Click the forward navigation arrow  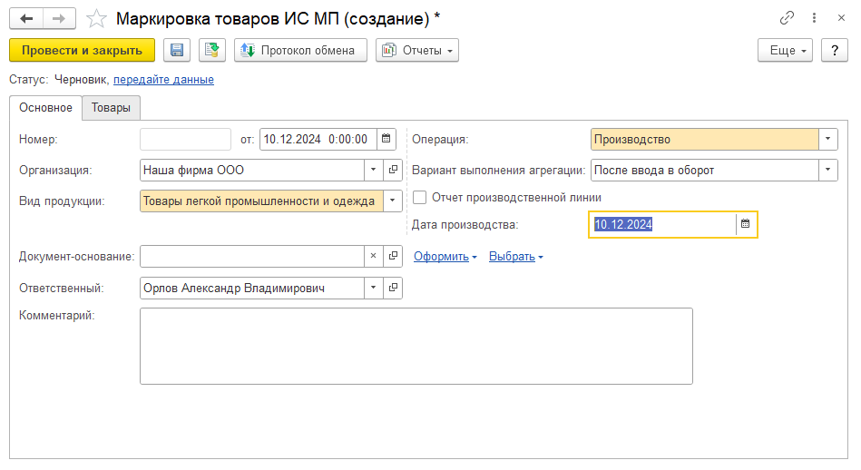pos(59,18)
